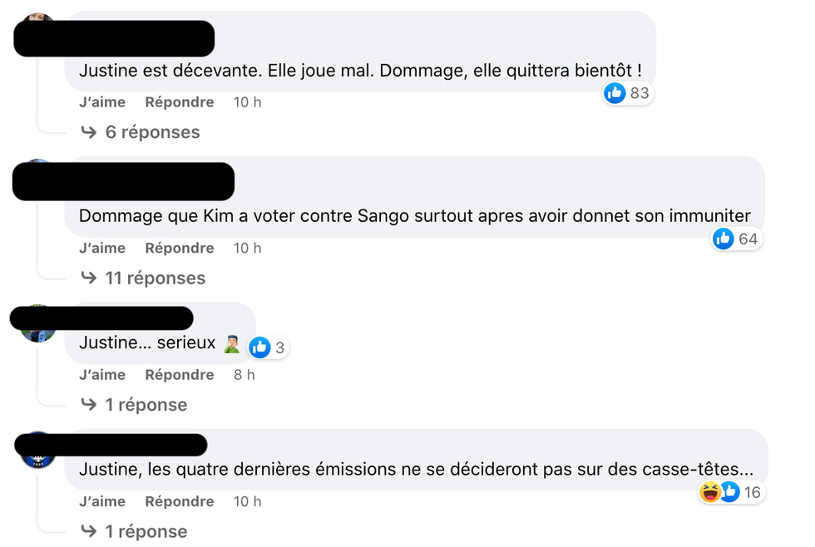This screenshot has height=547, width=815.
Task: Click the '8 h' timestamp link
Action: [244, 374]
